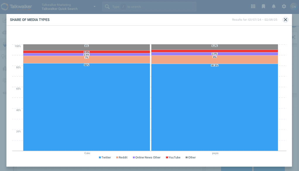The height and width of the screenshot is (171, 299).
Task: Open the settings gear
Action: (284, 6)
